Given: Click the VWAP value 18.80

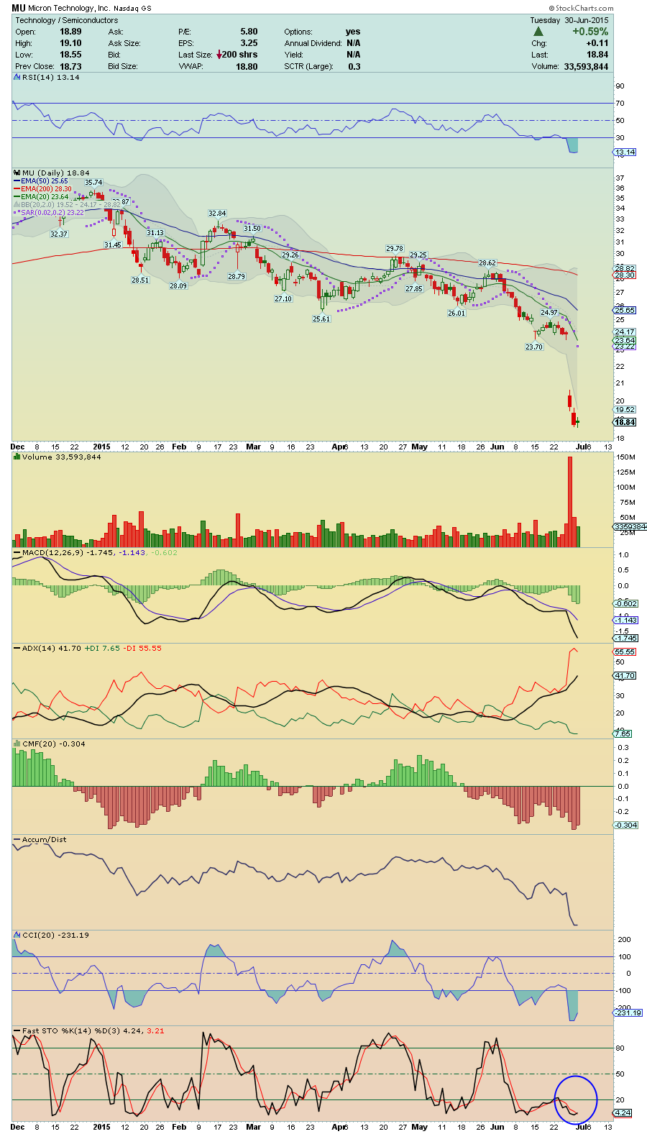Looking at the screenshot, I should click(x=247, y=66).
